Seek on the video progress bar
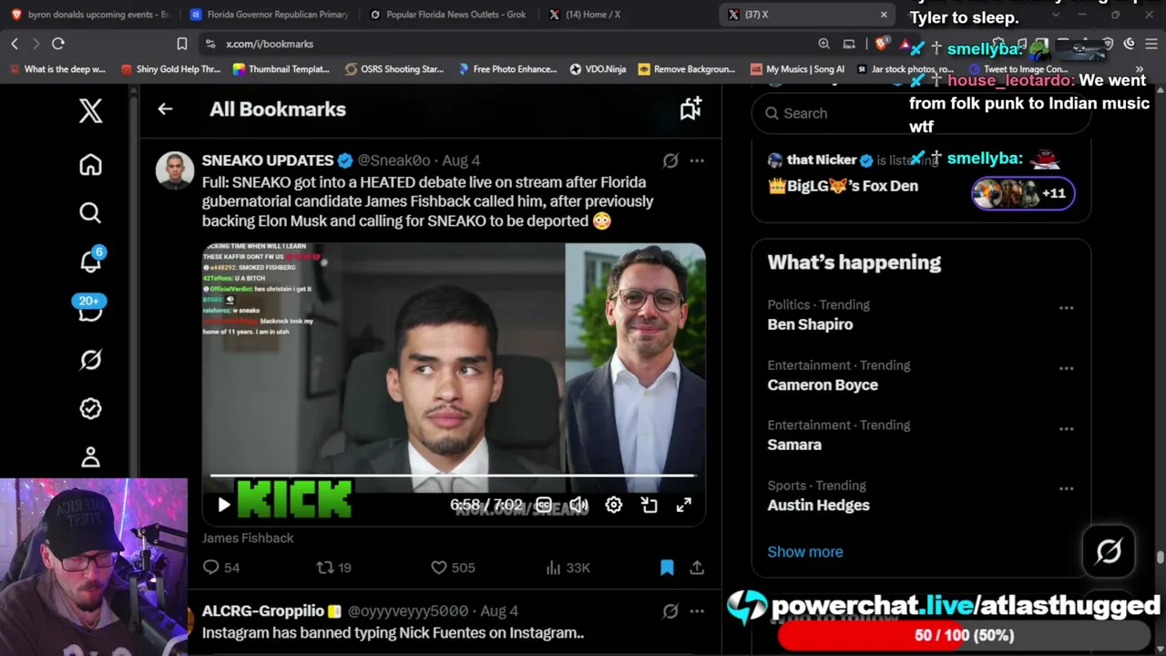This screenshot has width=1166, height=656. 453,476
